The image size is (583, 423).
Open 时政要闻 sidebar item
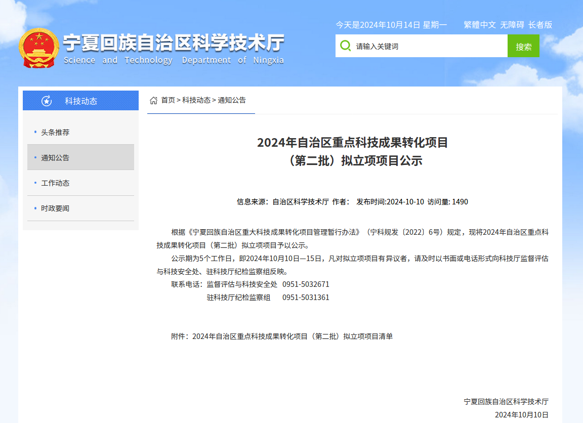pos(55,208)
